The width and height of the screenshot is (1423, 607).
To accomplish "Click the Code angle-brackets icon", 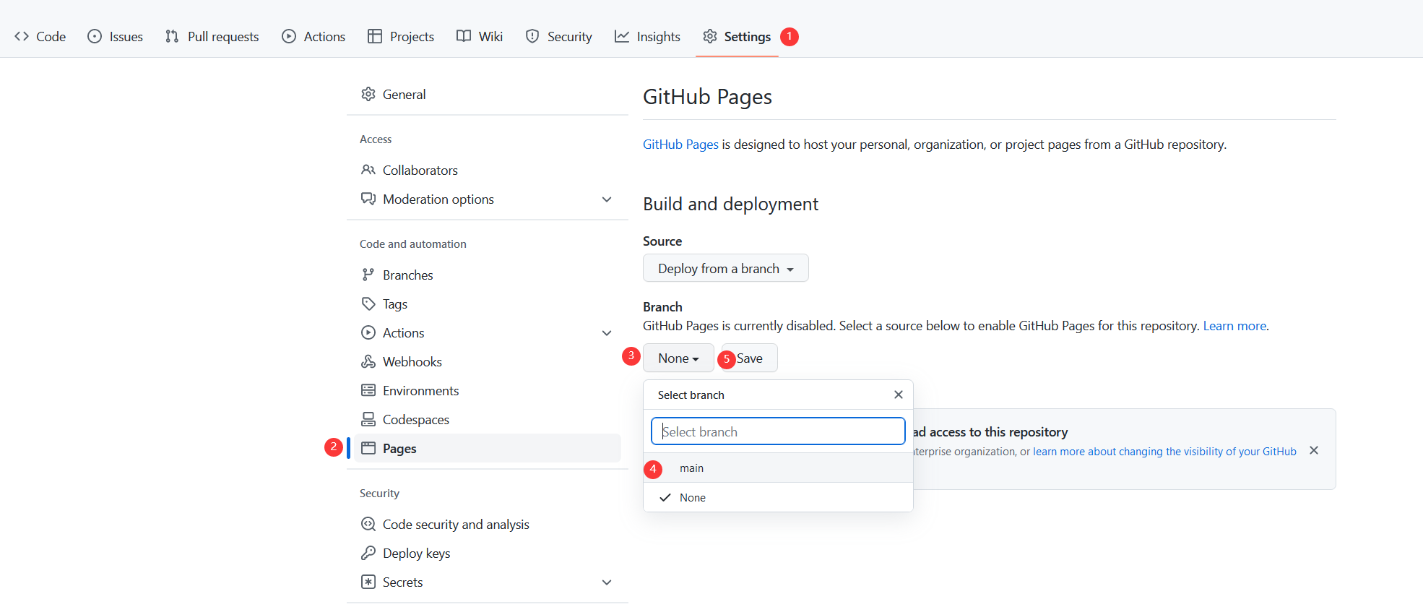I will click(22, 36).
